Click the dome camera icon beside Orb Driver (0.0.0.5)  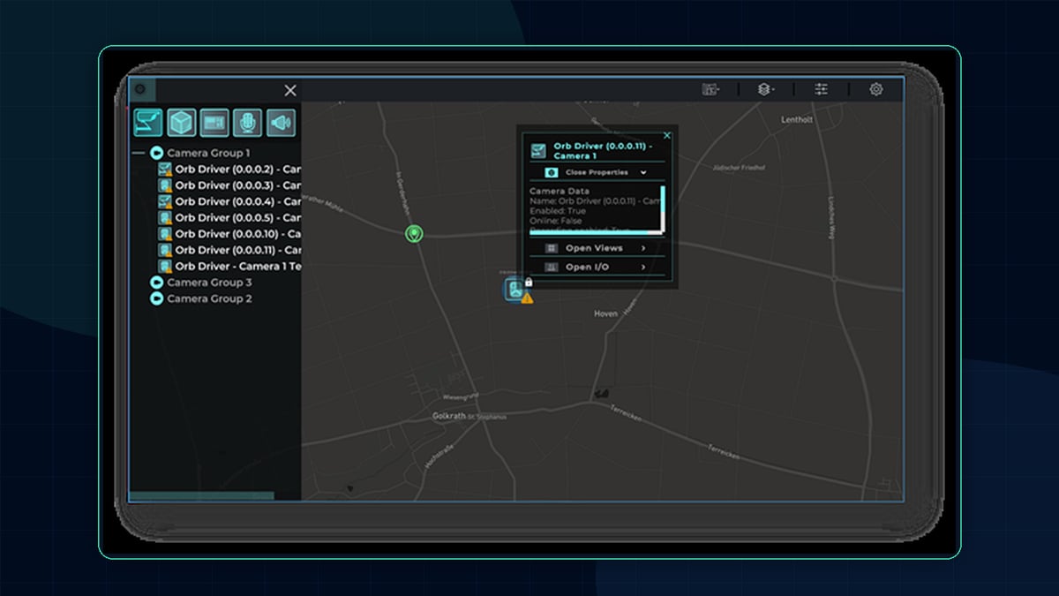point(164,217)
